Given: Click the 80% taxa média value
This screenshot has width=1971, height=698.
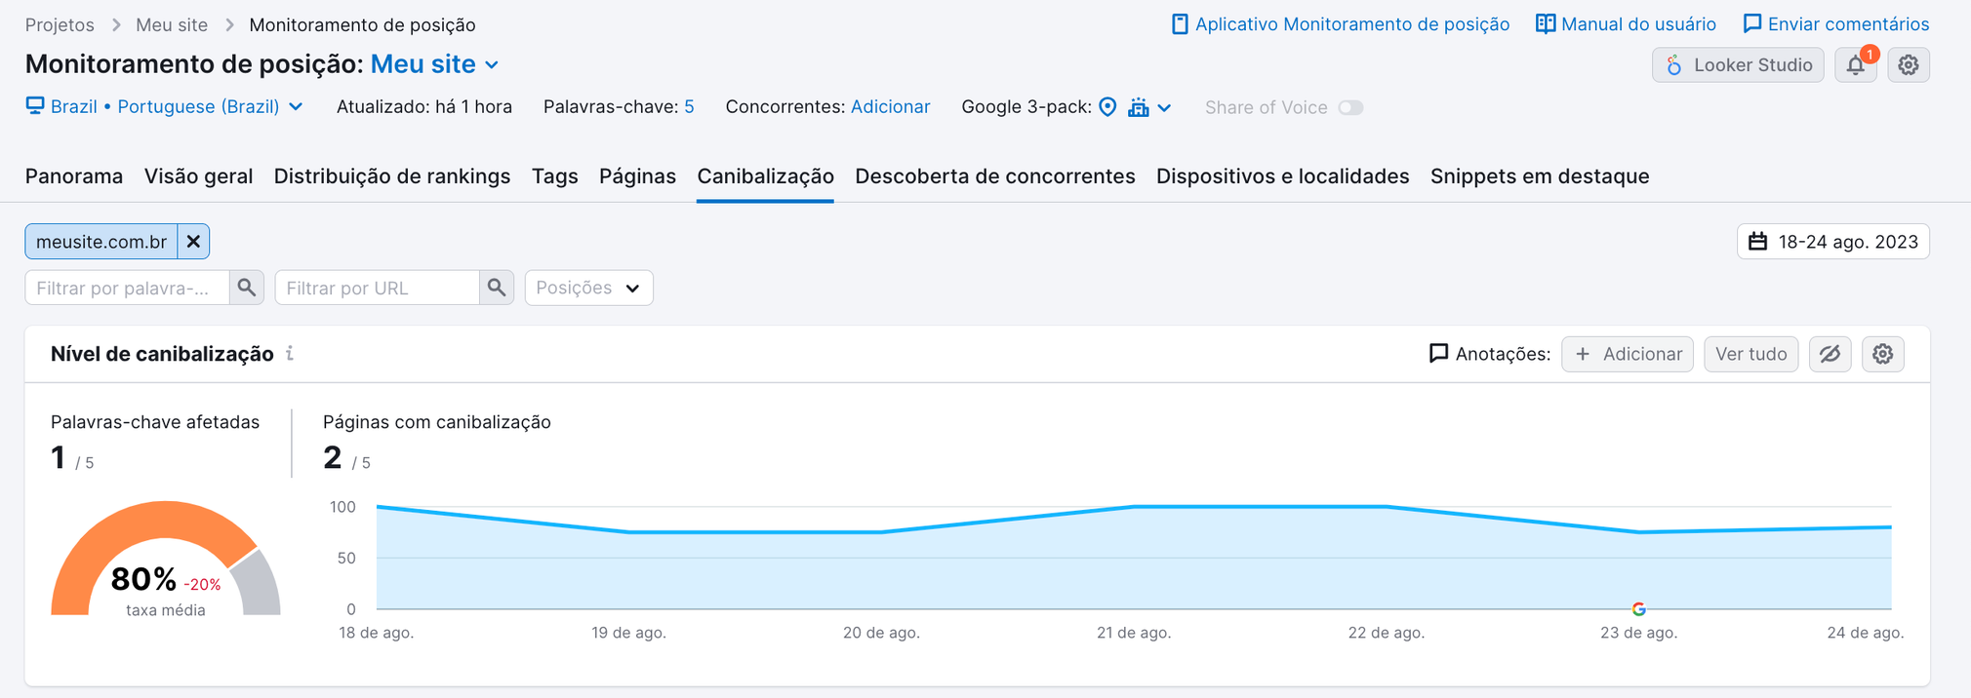Looking at the screenshot, I should pos(144,579).
